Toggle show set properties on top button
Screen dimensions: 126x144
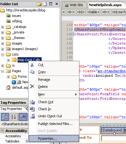click(x=23, y=117)
